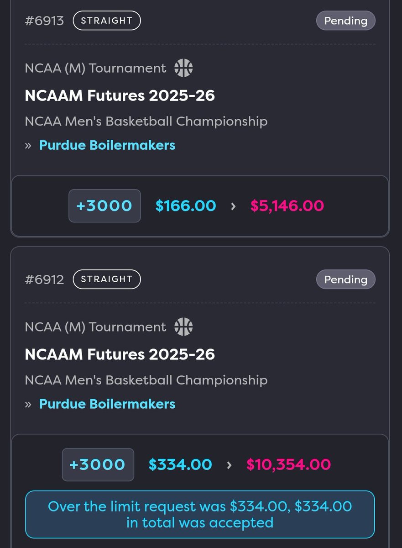The image size is (402, 548).
Task: Click NCAAM Futures 2025-26 title in #6912
Action: pyautogui.click(x=120, y=354)
